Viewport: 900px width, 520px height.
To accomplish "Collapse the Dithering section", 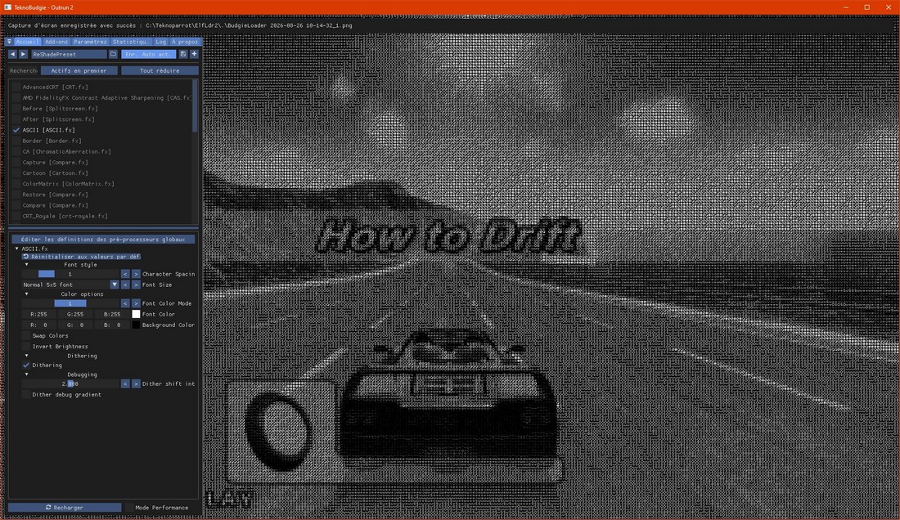I will coord(26,356).
